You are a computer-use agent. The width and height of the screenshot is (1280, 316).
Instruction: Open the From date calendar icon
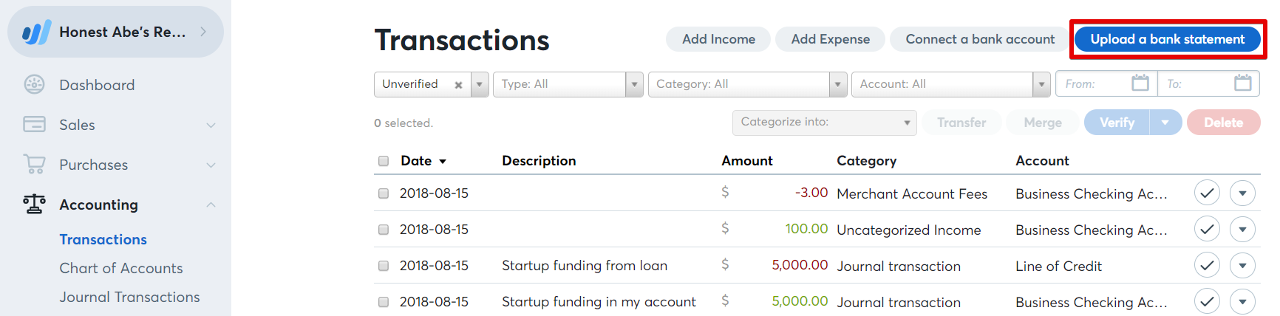pos(1140,83)
